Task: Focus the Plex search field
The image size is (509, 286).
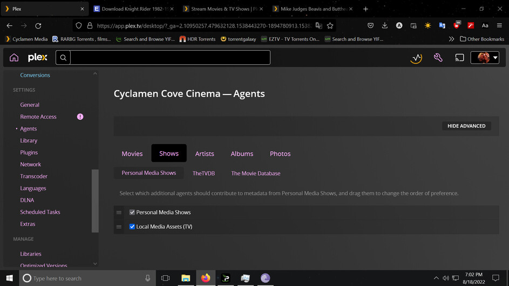Action: tap(170, 58)
